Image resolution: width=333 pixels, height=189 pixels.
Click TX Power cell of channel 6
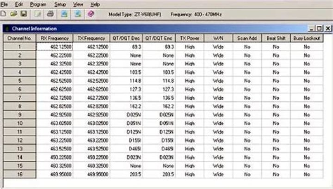click(x=190, y=89)
